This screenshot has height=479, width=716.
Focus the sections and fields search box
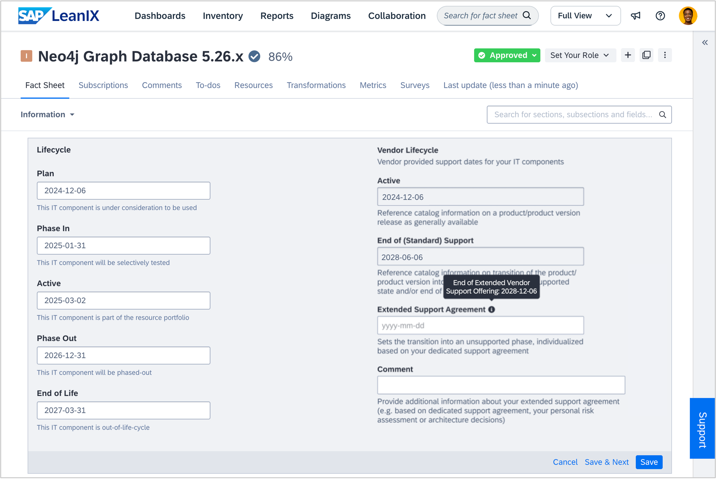[x=579, y=114]
